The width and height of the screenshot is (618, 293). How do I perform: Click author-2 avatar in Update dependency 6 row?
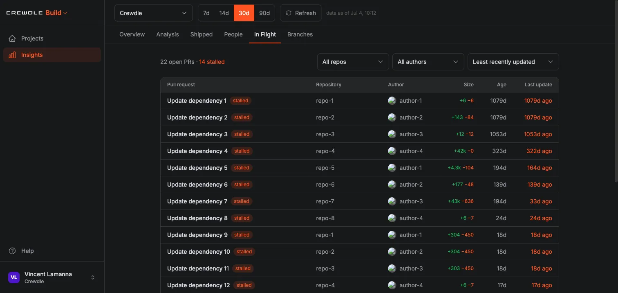pyautogui.click(x=392, y=185)
